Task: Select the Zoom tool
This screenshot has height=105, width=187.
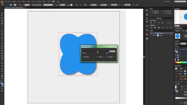Action: pyautogui.click(x=2, y=79)
